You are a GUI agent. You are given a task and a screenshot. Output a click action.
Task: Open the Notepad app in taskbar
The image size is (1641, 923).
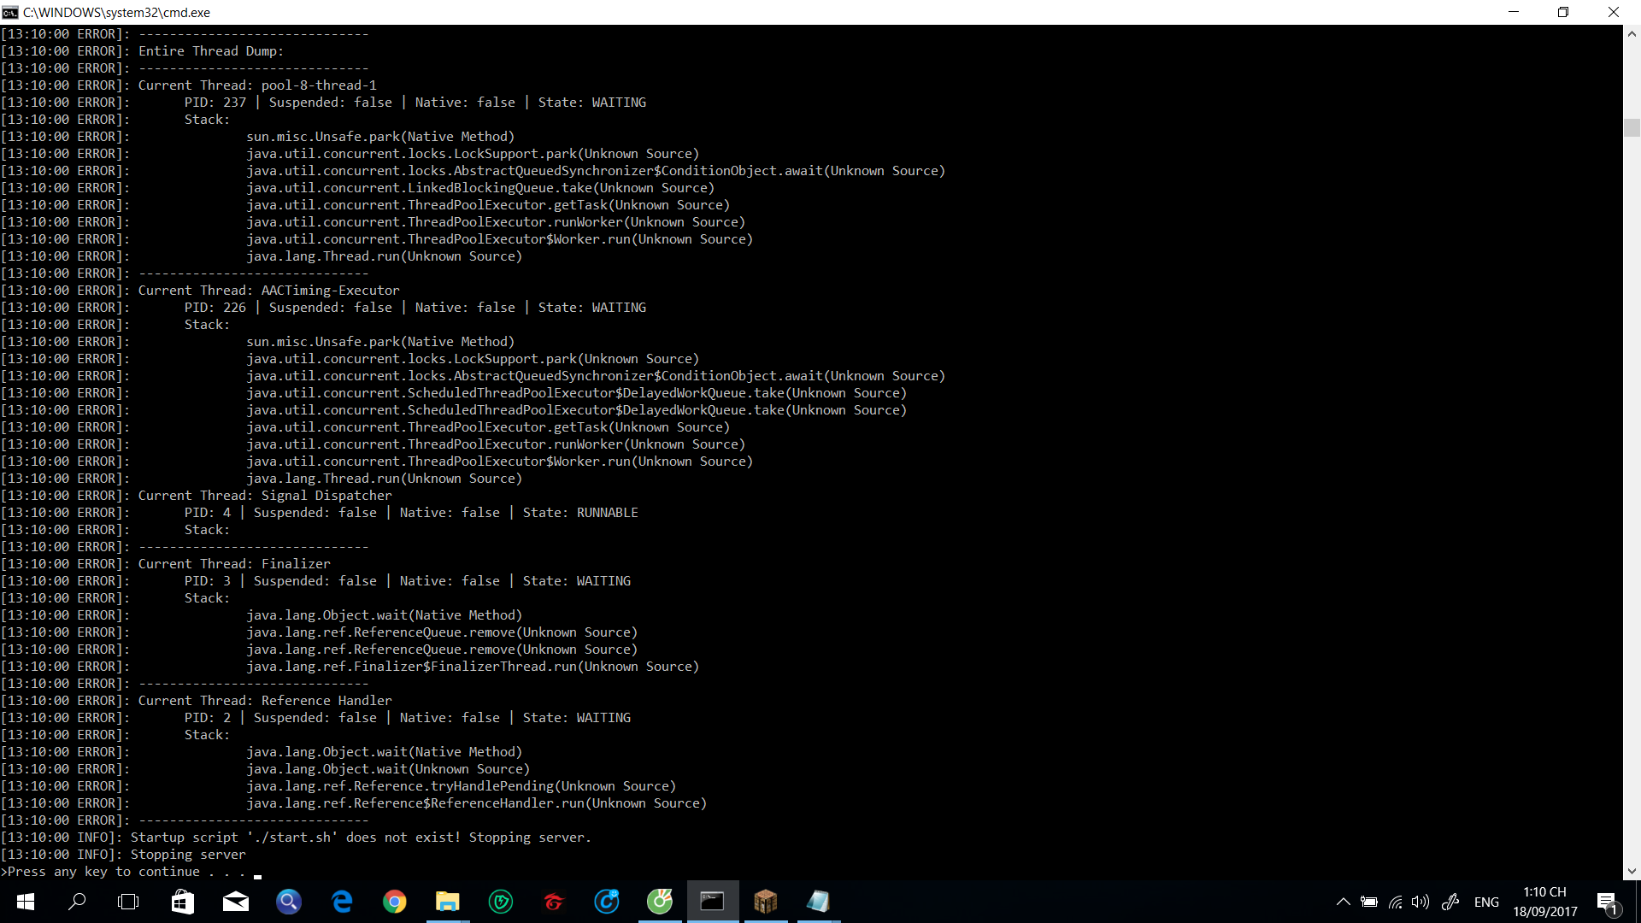click(819, 902)
